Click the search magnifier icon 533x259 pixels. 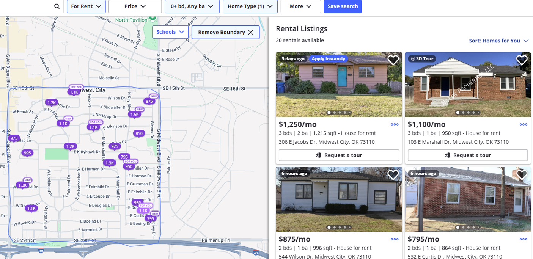pos(57,6)
